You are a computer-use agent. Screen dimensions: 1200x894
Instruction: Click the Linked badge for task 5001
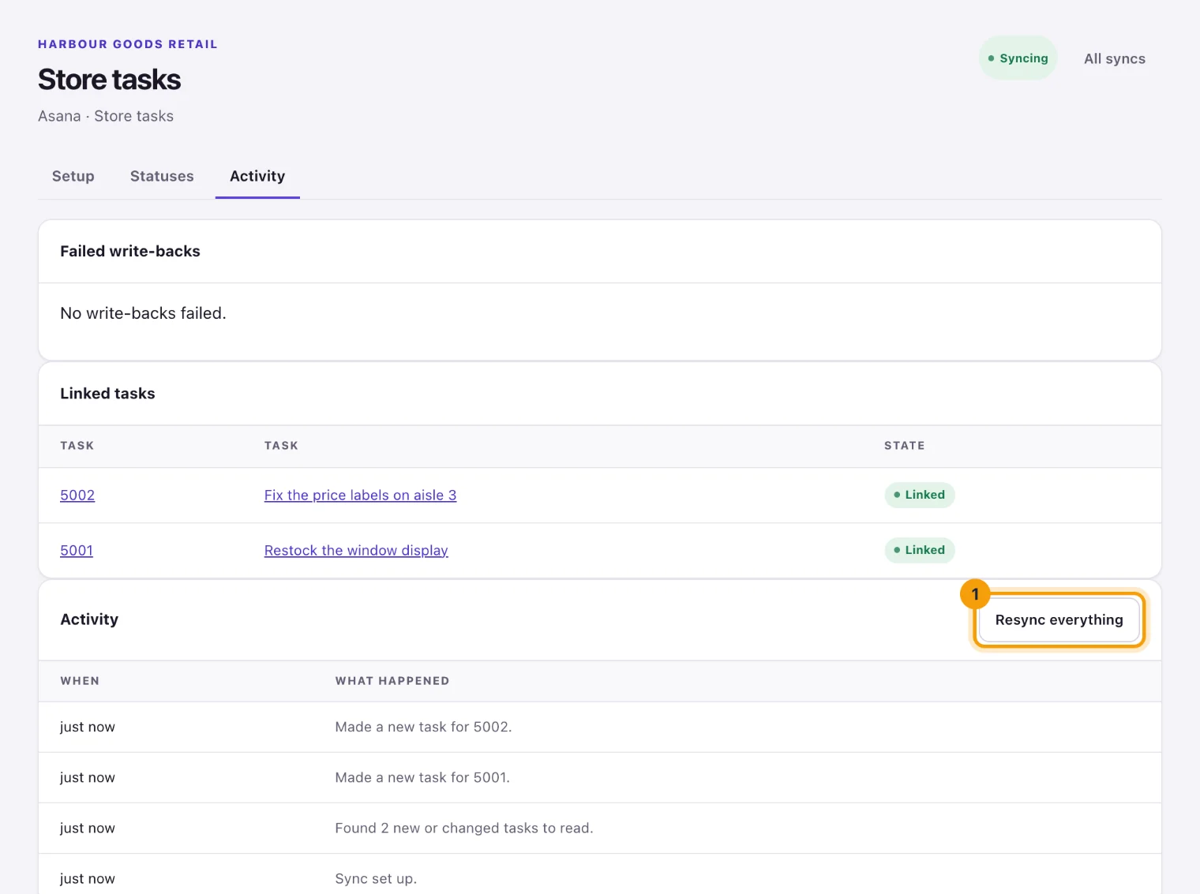[x=919, y=550]
